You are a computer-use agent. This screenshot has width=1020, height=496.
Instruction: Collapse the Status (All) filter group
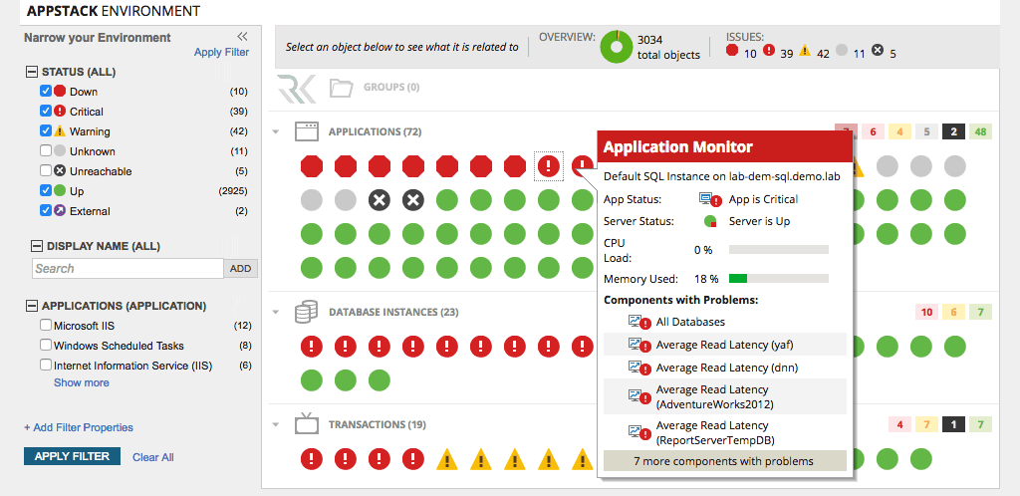coord(34,72)
